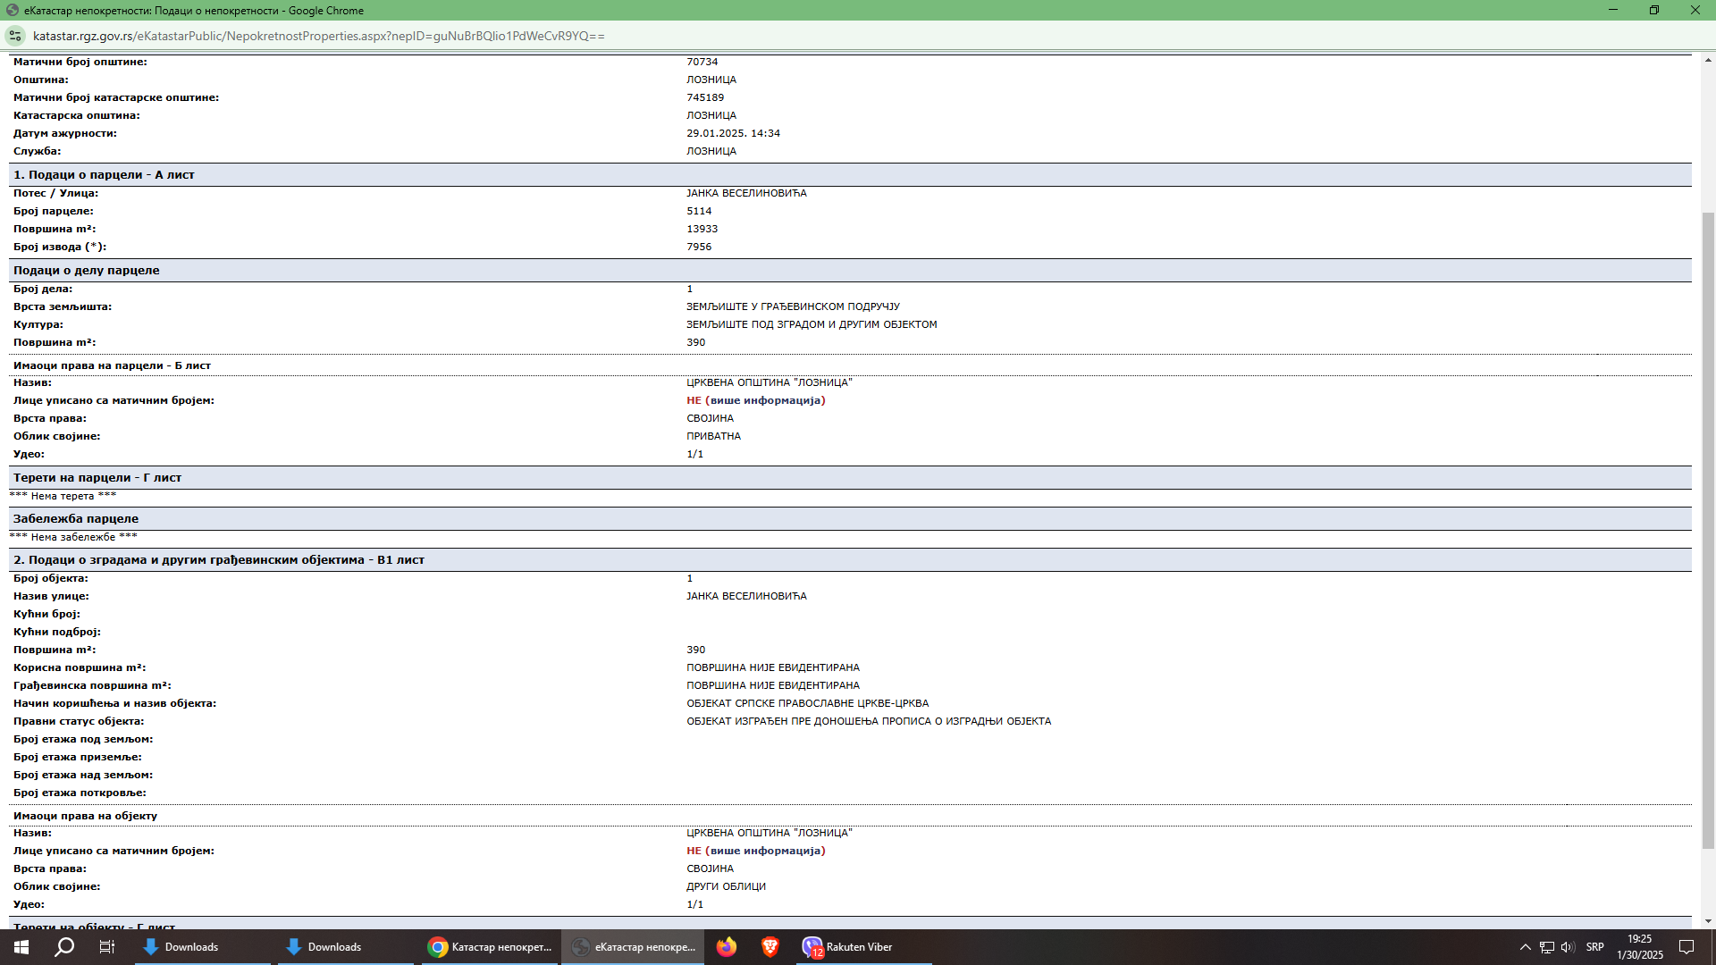Click Правни статус објекта: label

pos(79,722)
